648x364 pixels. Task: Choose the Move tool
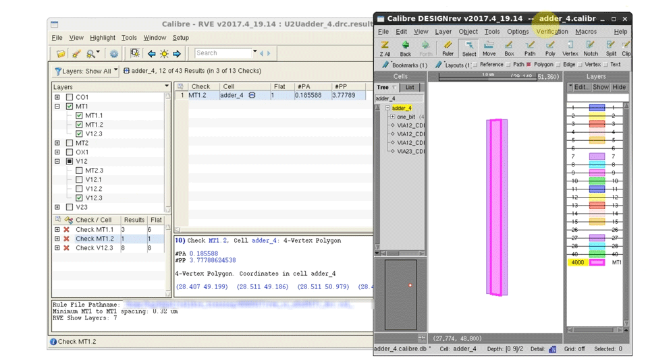point(489,49)
